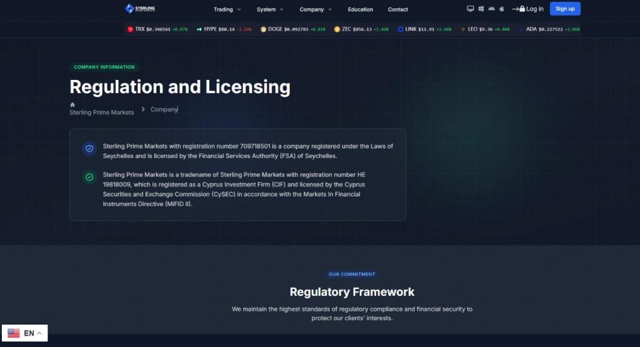Click the checkmark icon beside CySEC statement
Screen dimensions: 640x347
89,177
